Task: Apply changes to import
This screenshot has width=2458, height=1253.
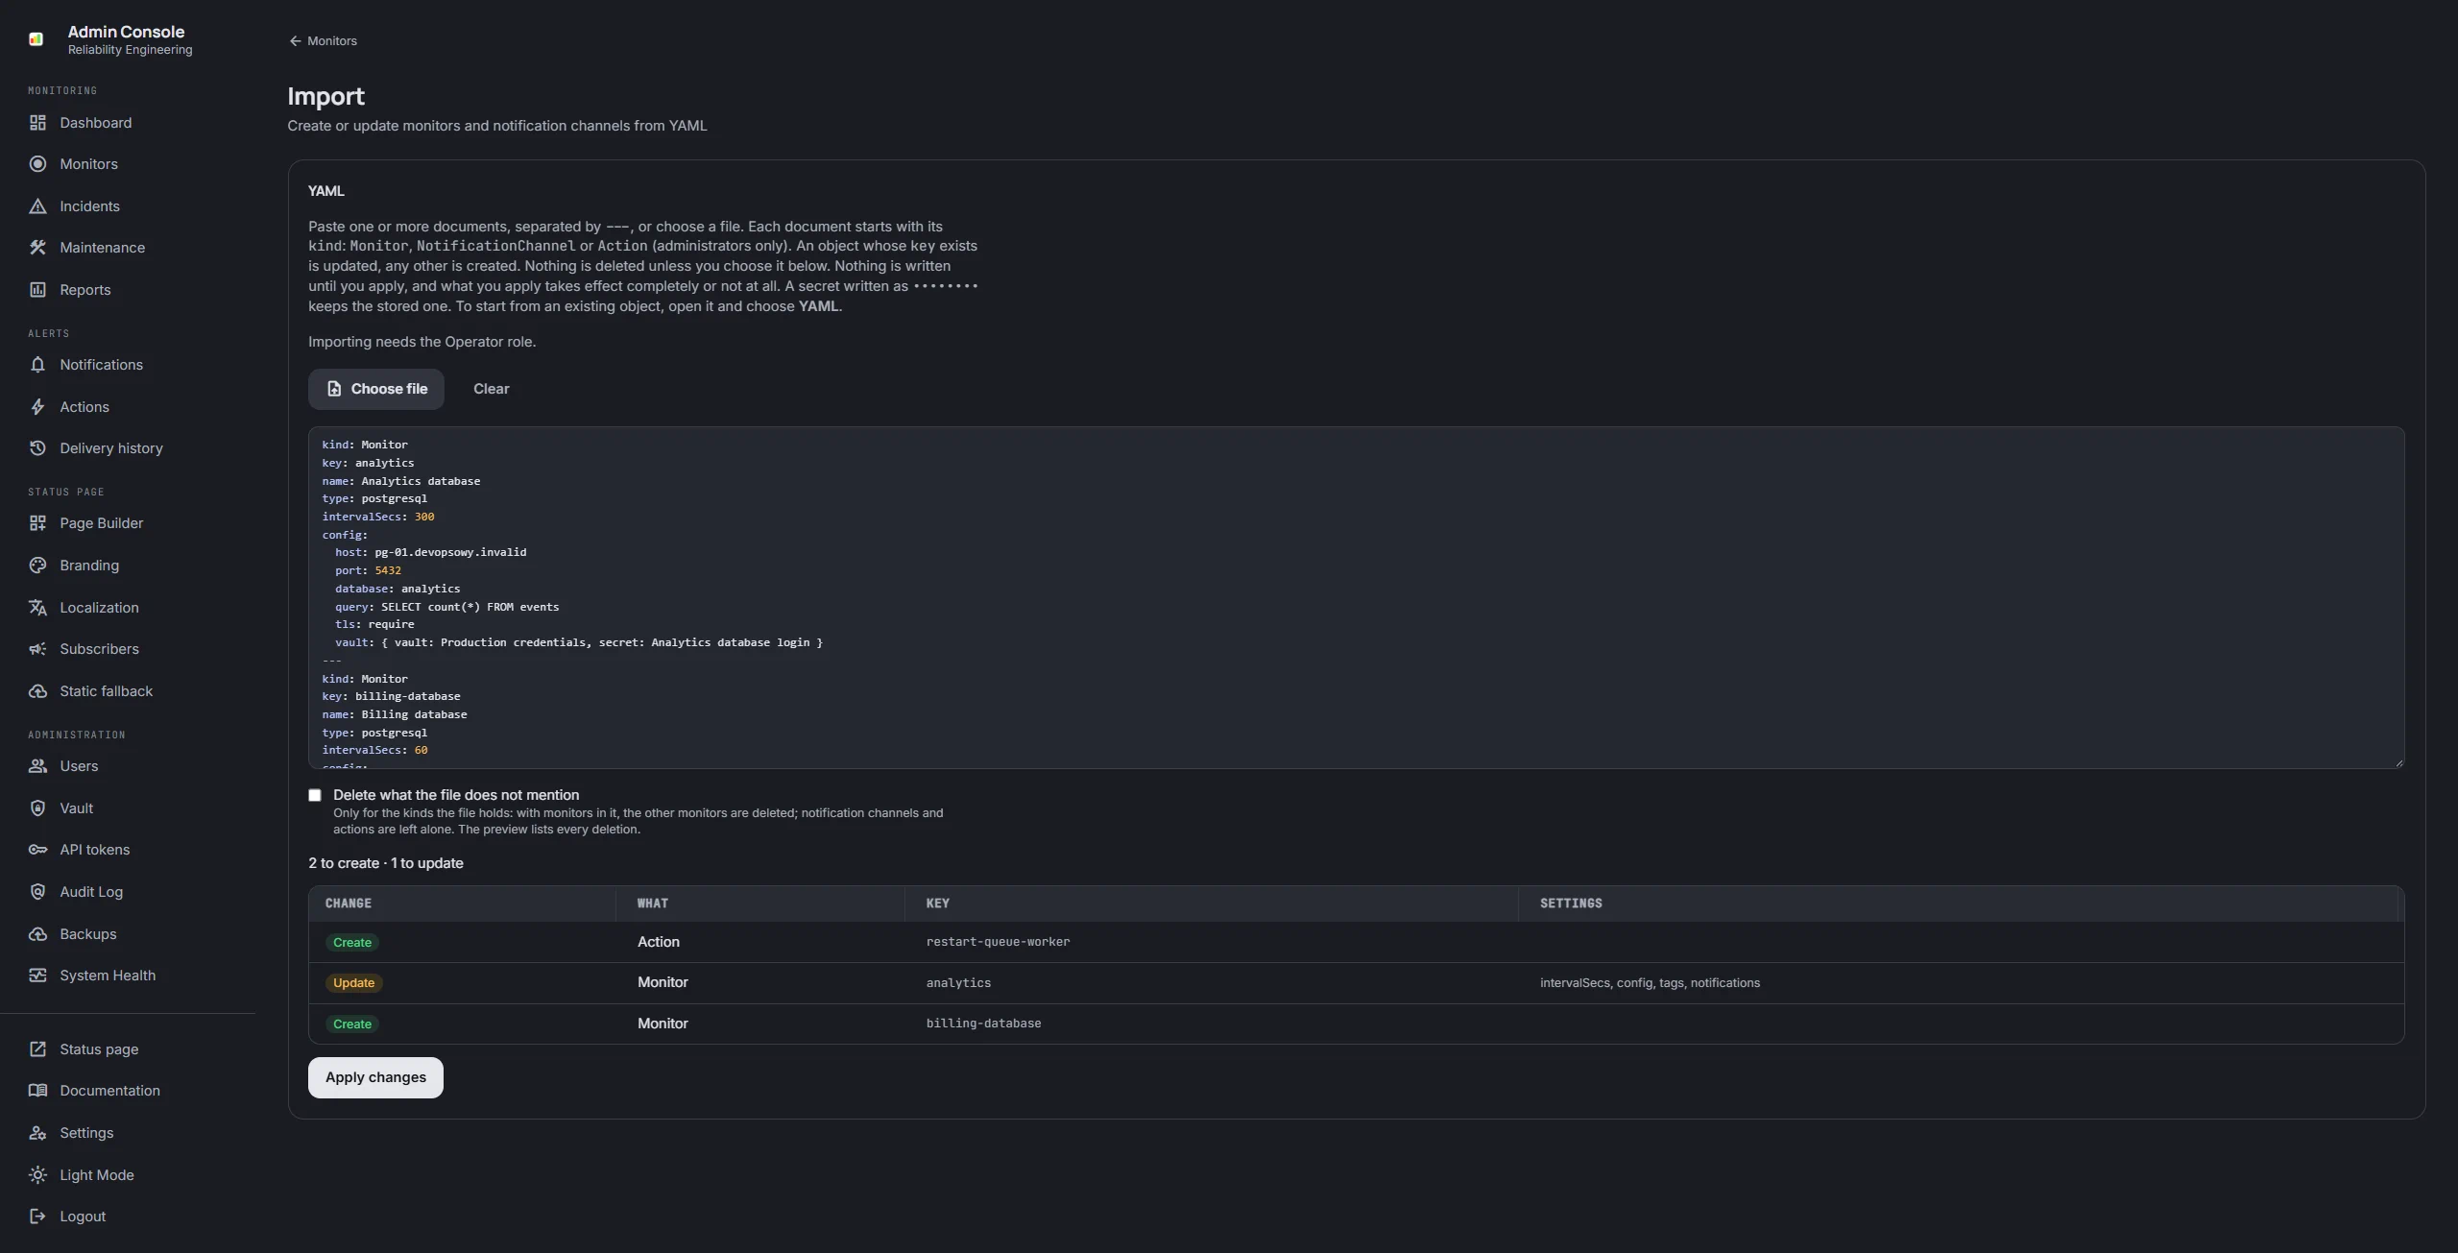Action: [x=375, y=1077]
